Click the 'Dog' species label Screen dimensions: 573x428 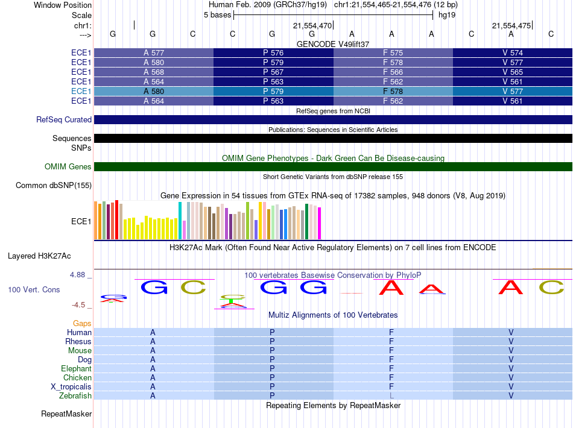pyautogui.click(x=84, y=360)
